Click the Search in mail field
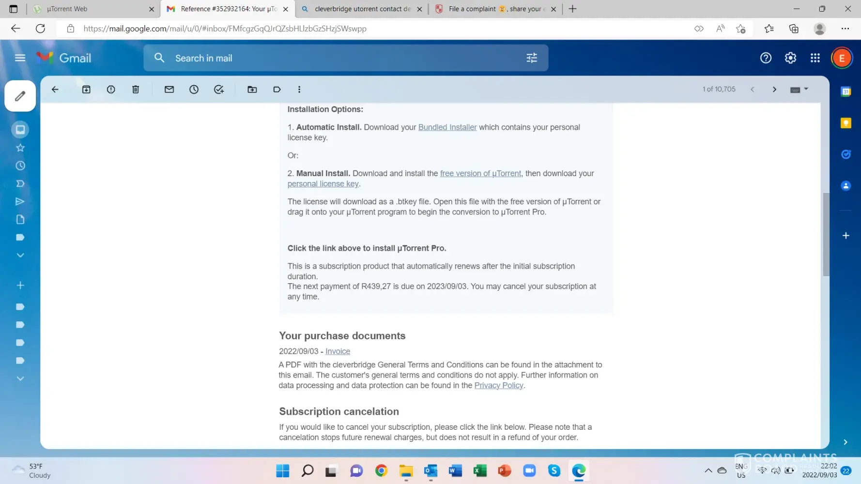861x484 pixels. [346, 58]
